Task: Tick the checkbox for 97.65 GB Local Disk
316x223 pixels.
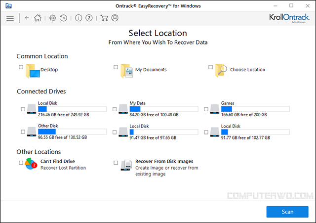Action: pos(115,132)
